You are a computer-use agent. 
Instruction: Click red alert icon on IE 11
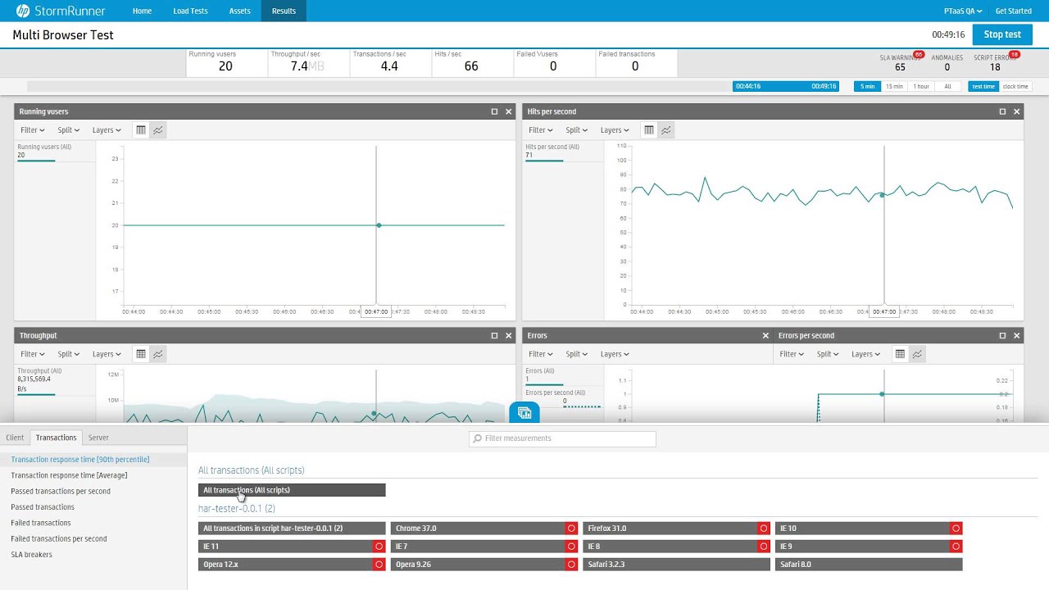(x=379, y=546)
